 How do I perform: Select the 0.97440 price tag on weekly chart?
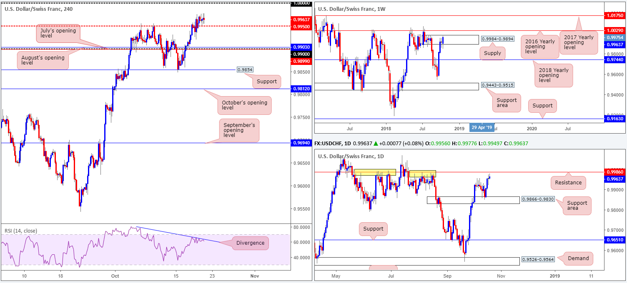616,60
